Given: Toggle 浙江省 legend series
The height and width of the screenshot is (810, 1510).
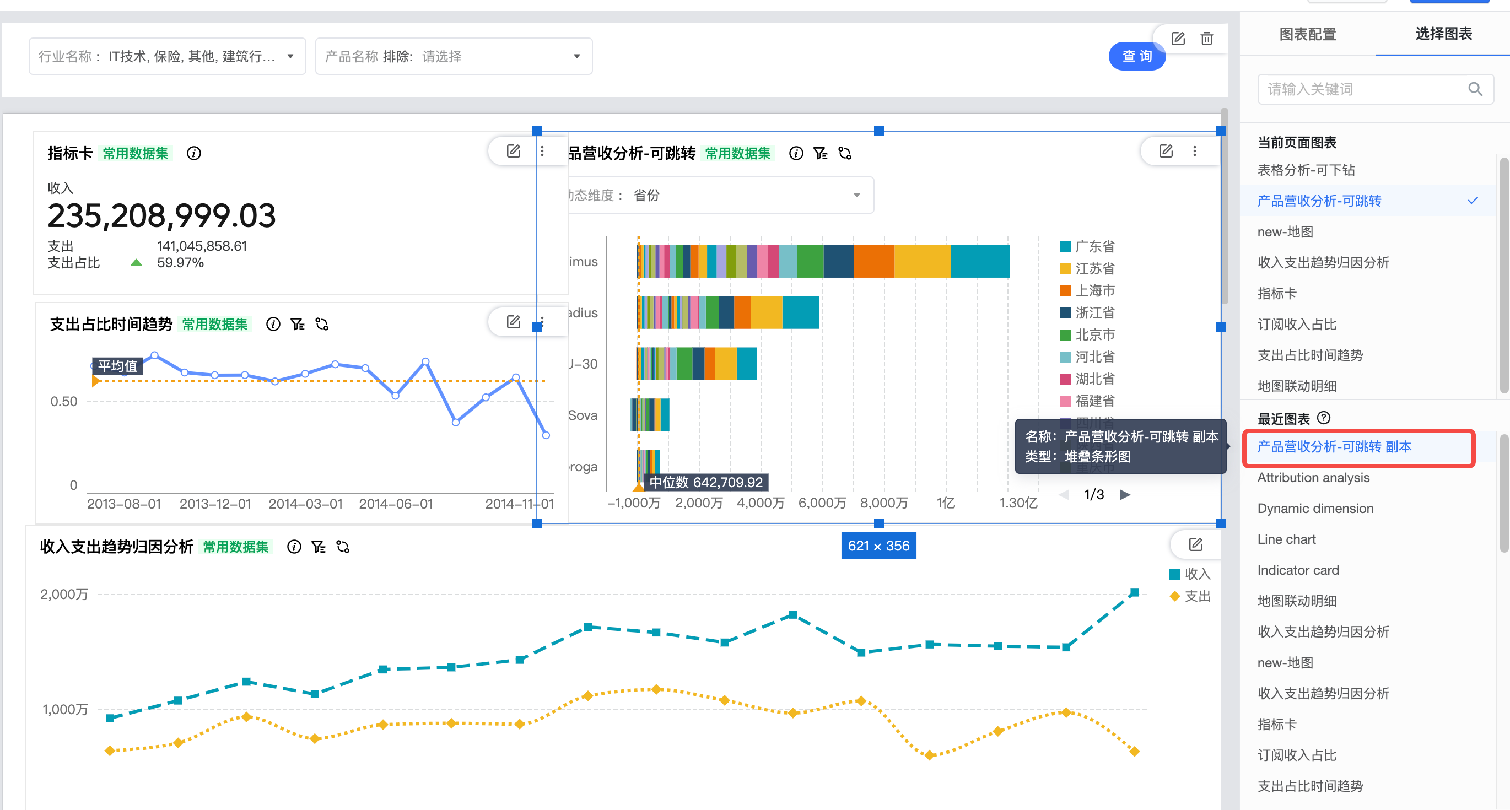Looking at the screenshot, I should click(1088, 312).
